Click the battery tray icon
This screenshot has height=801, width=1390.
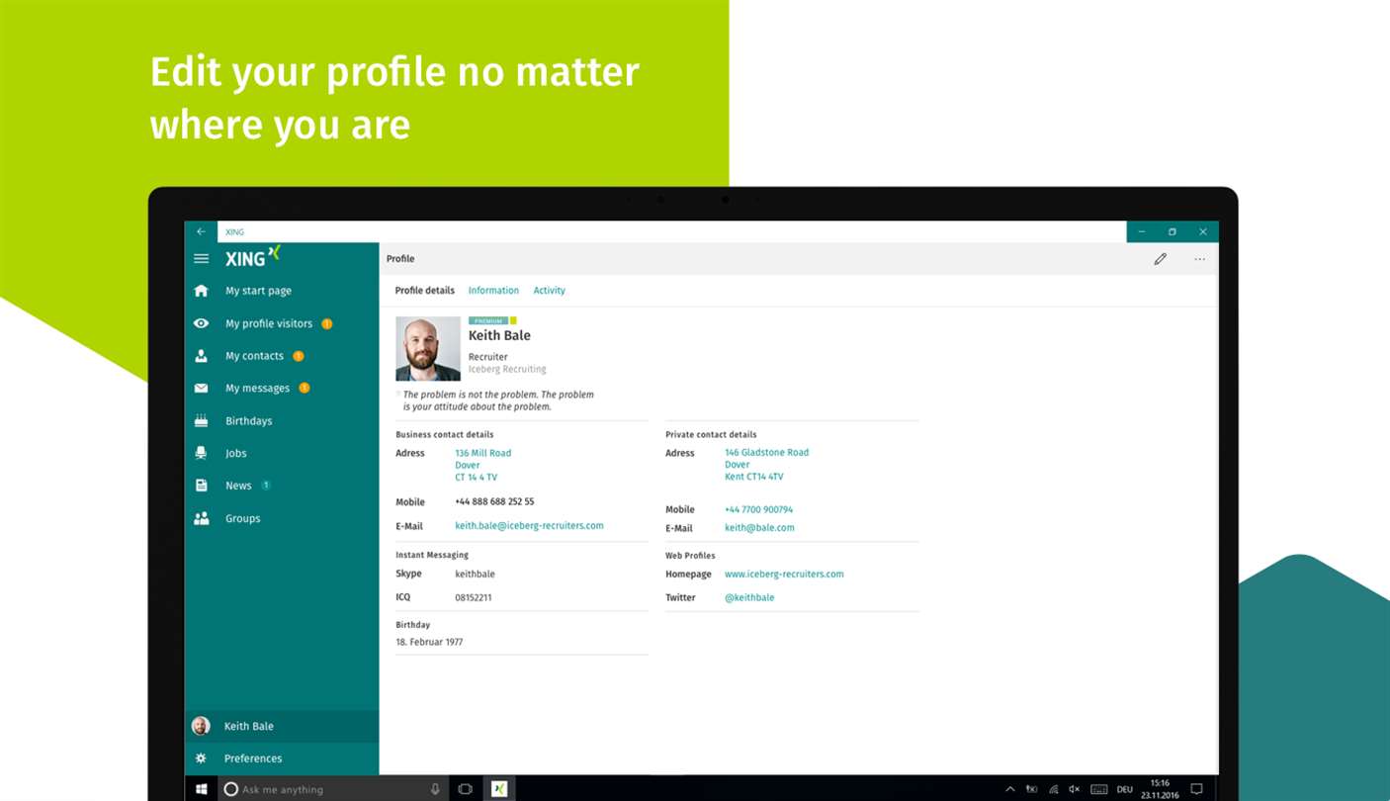pos(1031,789)
